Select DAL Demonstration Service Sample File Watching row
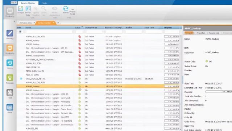The width and height of the screenshot is (232, 131). 98,121
